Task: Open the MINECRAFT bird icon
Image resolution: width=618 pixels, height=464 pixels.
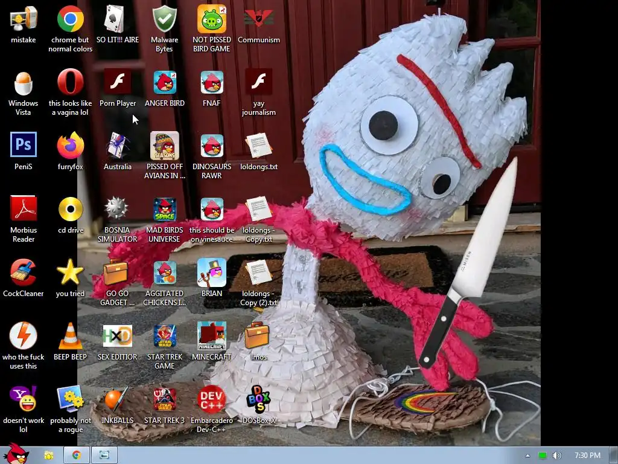Action: pyautogui.click(x=212, y=335)
